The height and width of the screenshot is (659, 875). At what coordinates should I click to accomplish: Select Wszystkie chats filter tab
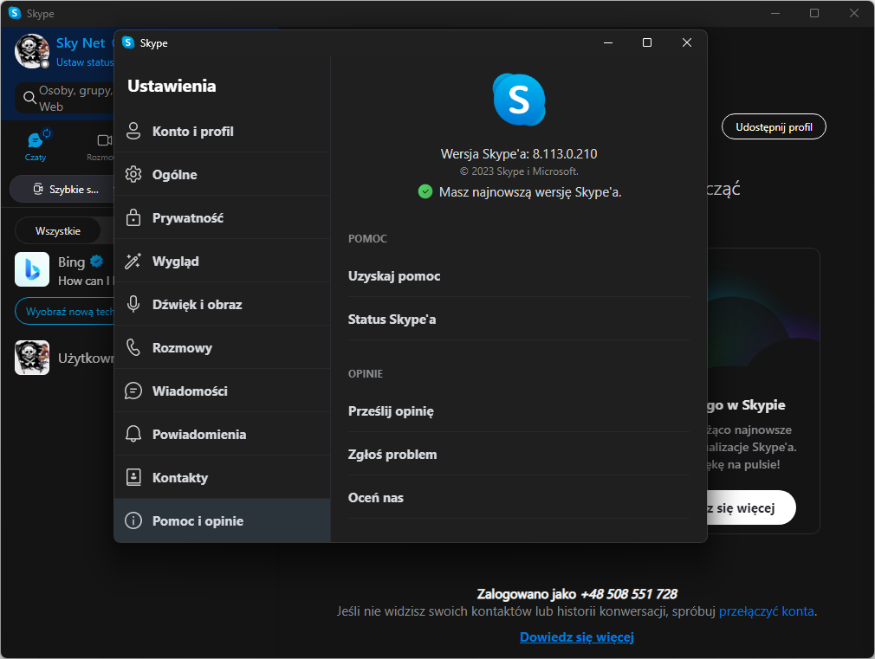coord(57,231)
